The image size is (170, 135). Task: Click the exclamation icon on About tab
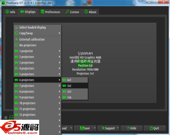[86, 12]
